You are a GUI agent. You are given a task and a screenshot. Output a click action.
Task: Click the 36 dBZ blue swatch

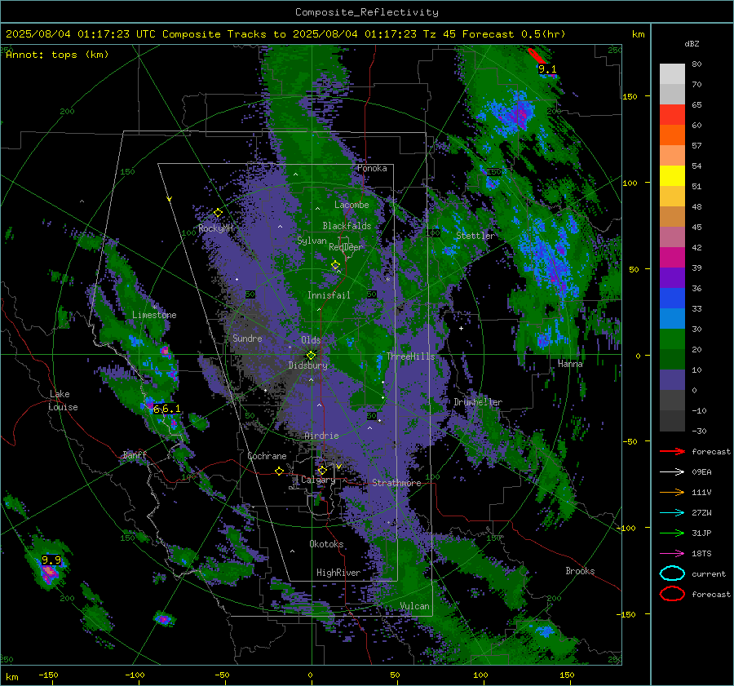672,298
